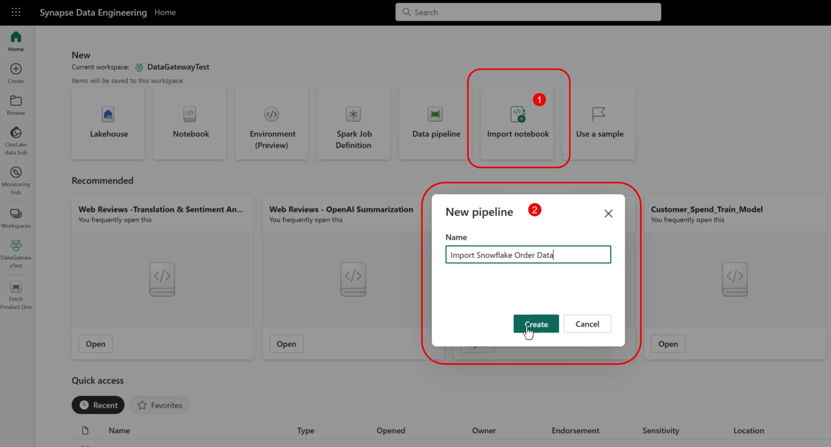Open the Monitoring hub
Image resolution: width=831 pixels, height=447 pixels.
16,180
